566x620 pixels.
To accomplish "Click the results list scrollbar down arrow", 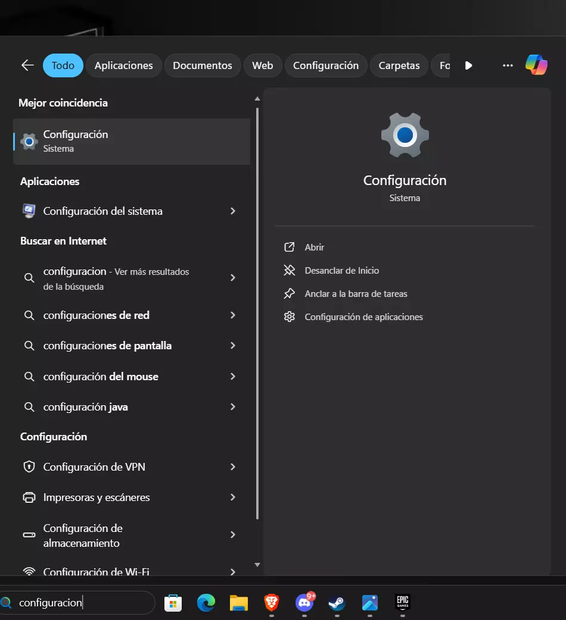I will click(x=257, y=565).
